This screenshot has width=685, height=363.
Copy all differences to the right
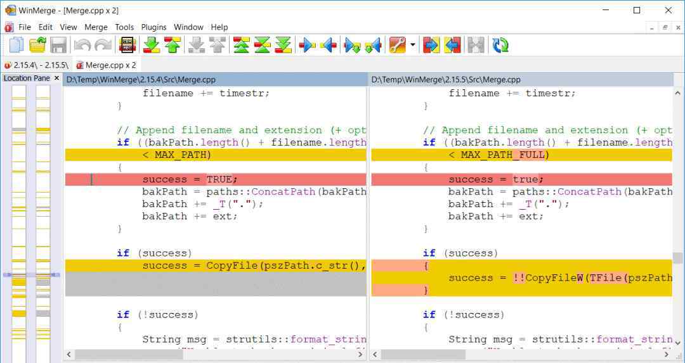tap(431, 46)
